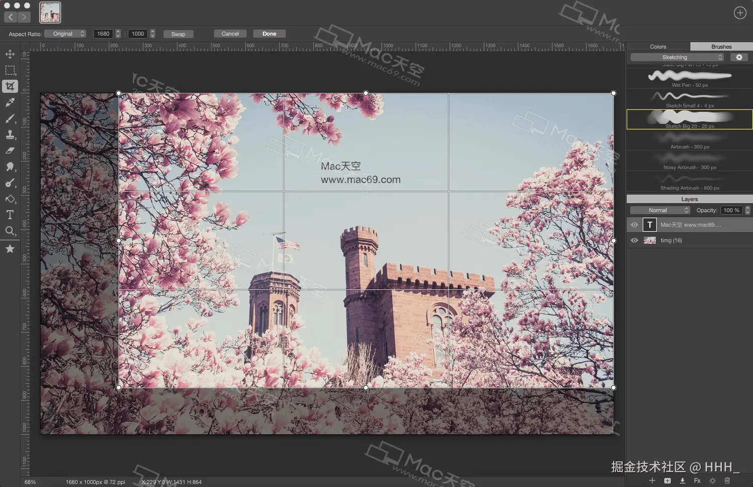Click the document thumbnail in title bar

50,13
